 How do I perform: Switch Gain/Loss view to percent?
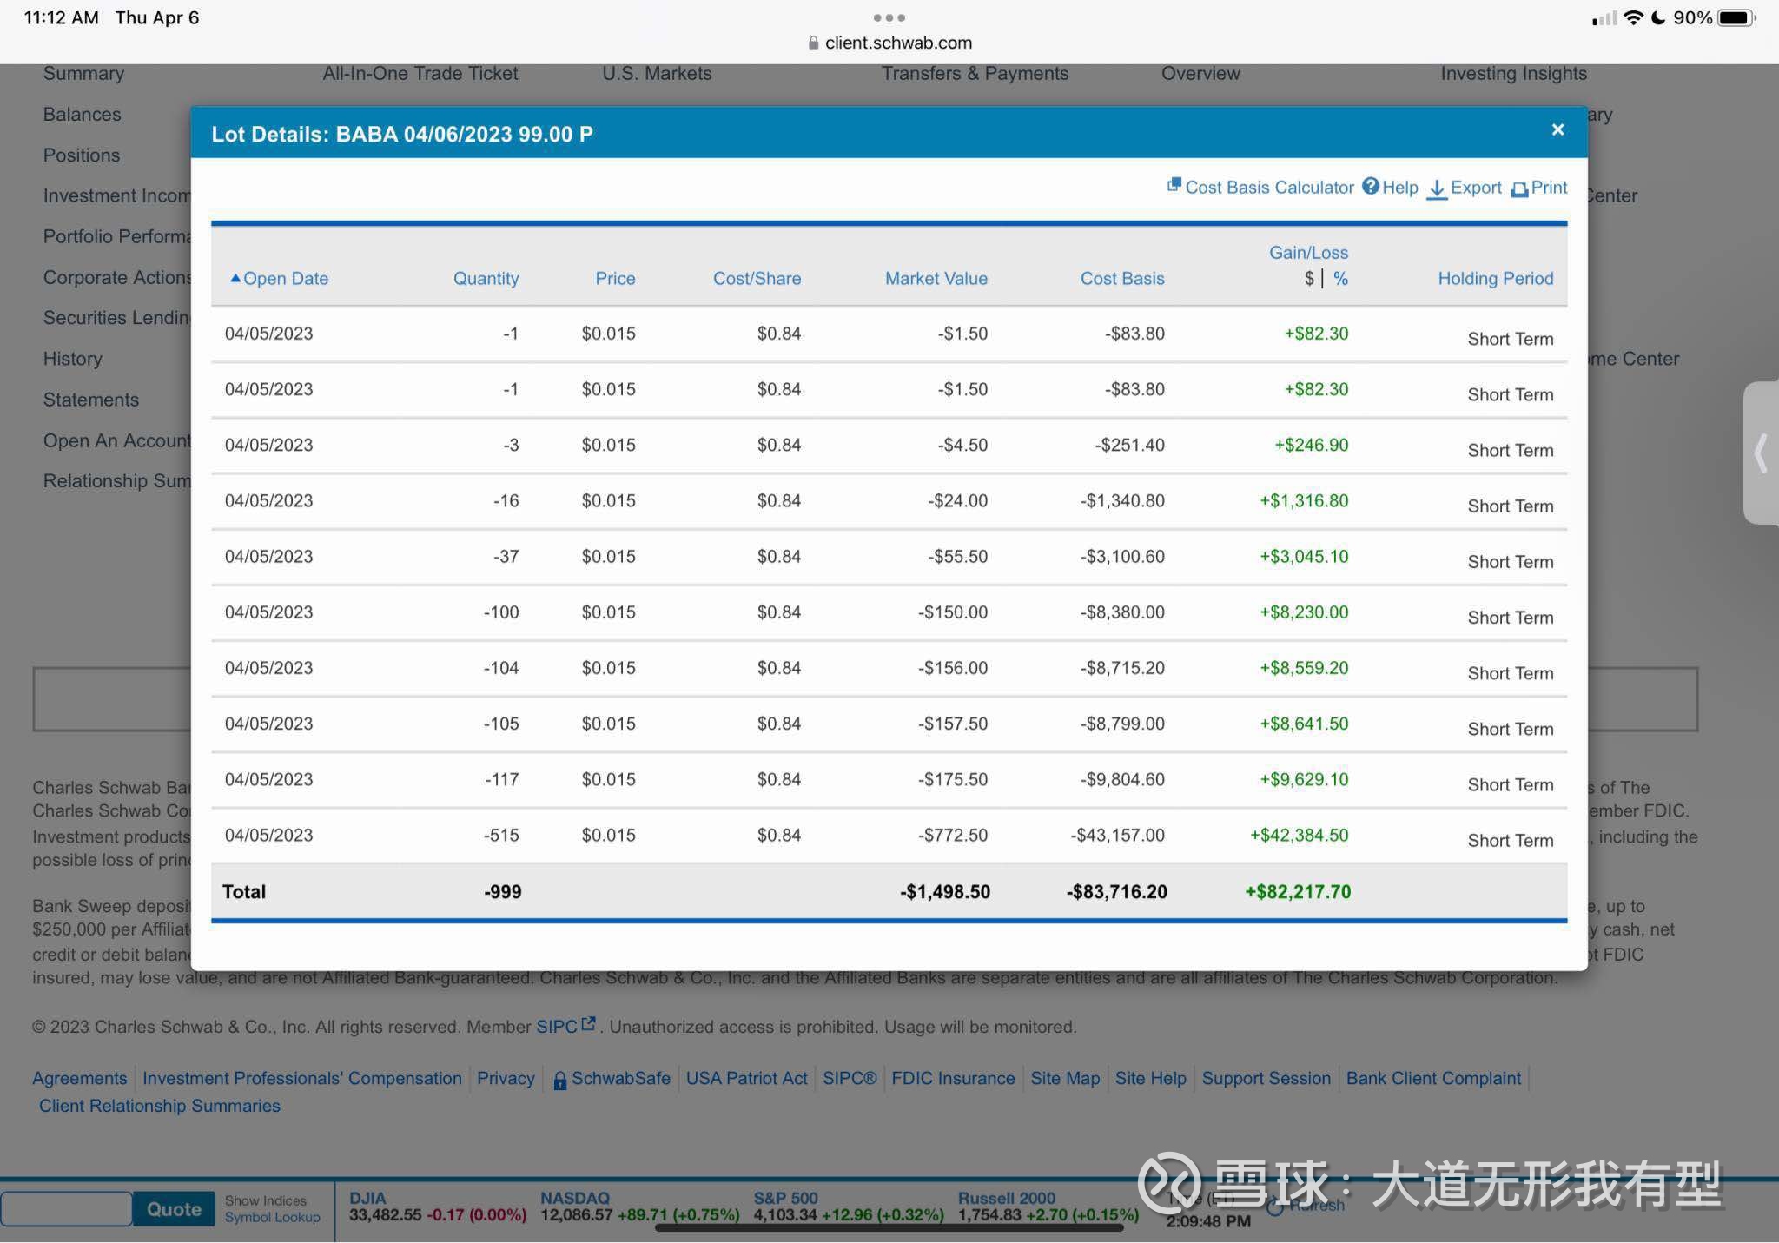coord(1340,279)
